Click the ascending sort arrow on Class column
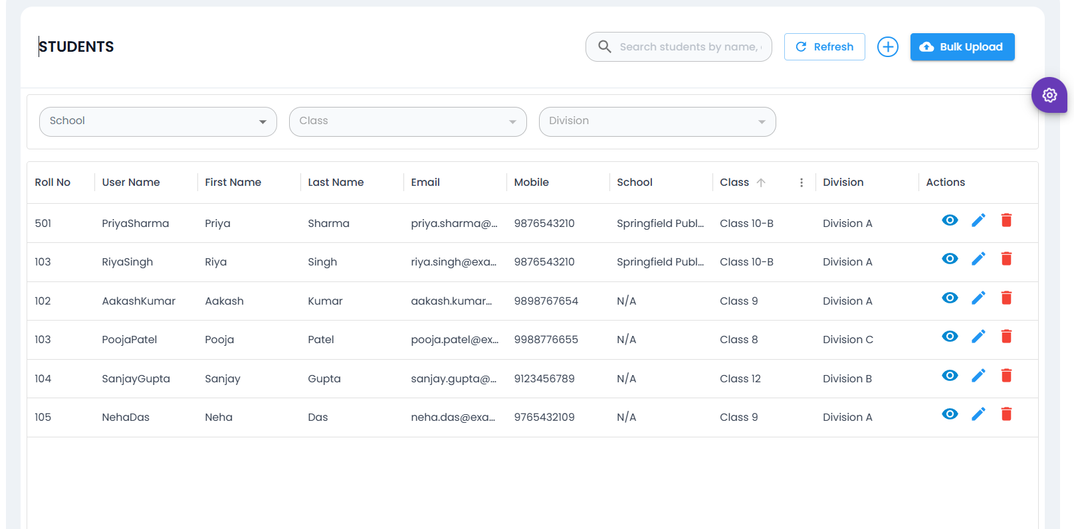The height and width of the screenshot is (529, 1074). tap(761, 183)
